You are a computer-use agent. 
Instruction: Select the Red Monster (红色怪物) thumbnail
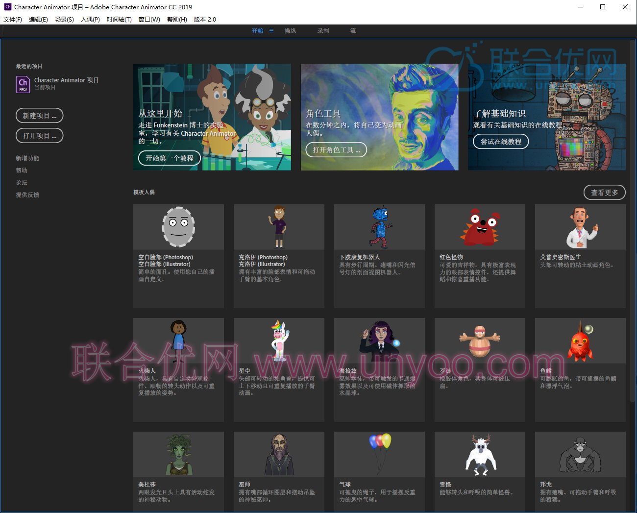point(480,227)
